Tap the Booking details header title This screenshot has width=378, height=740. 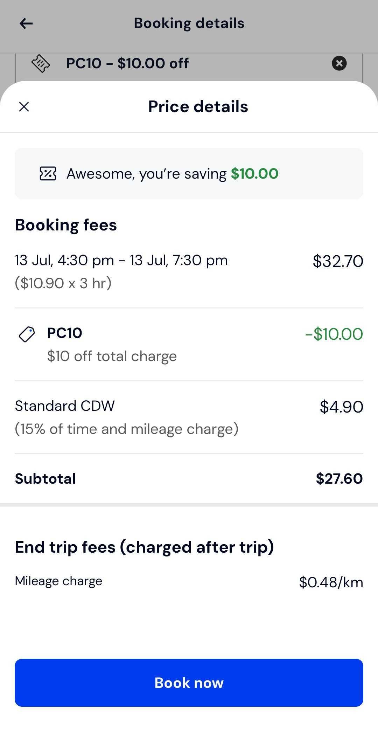189,23
